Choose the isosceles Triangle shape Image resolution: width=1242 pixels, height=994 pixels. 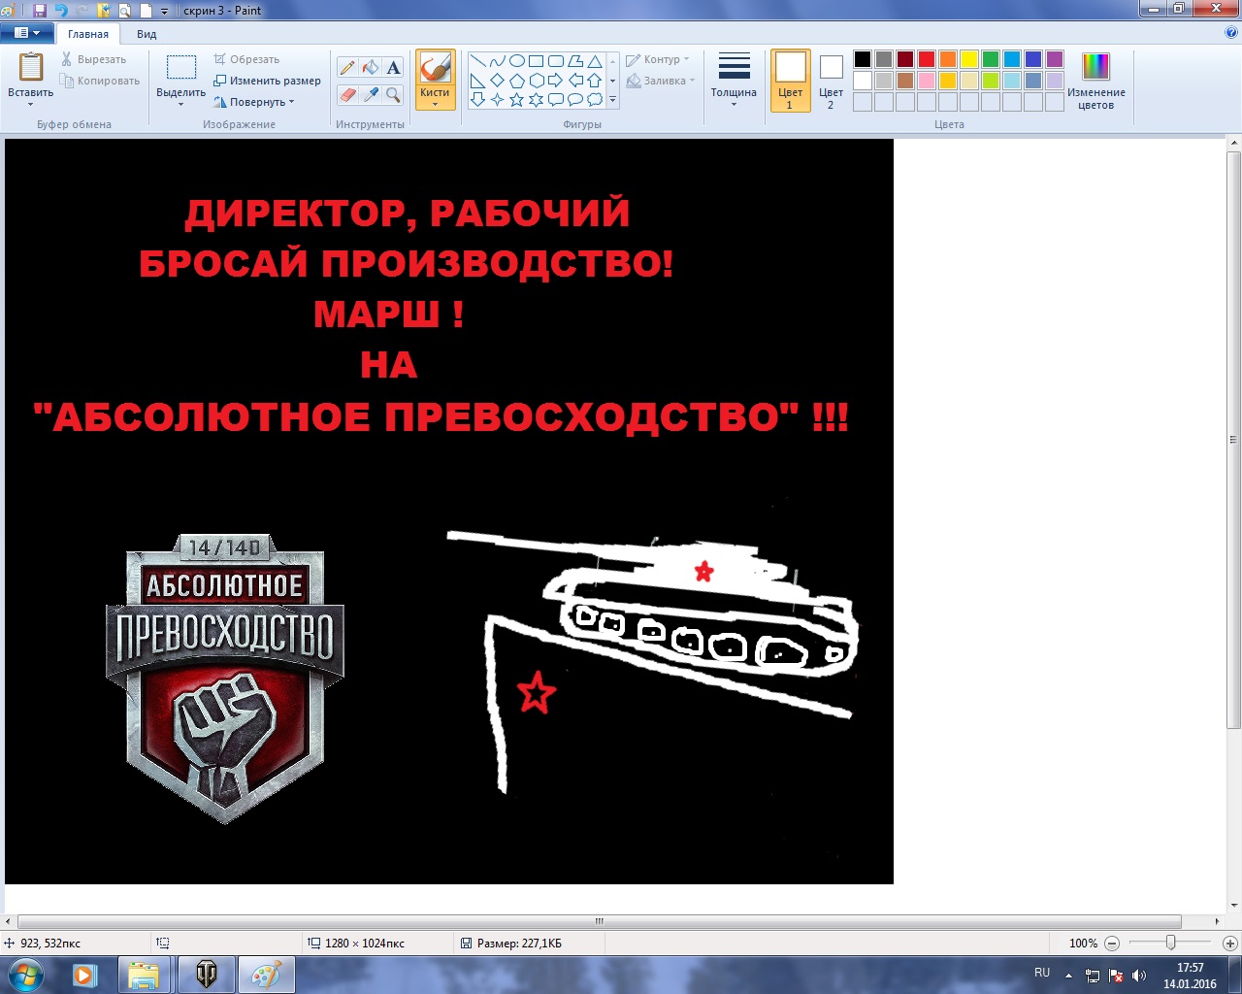point(594,61)
